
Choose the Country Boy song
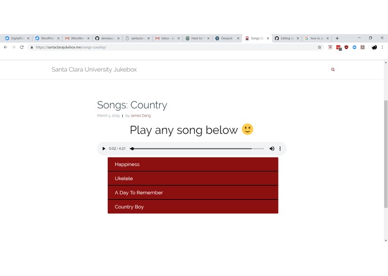(x=193, y=207)
